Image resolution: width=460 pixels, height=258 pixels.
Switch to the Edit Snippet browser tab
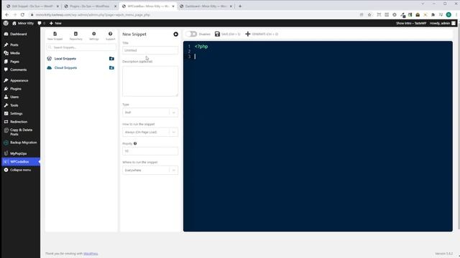click(x=32, y=6)
